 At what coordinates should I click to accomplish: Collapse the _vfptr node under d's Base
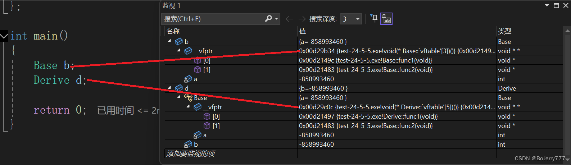click(188, 106)
